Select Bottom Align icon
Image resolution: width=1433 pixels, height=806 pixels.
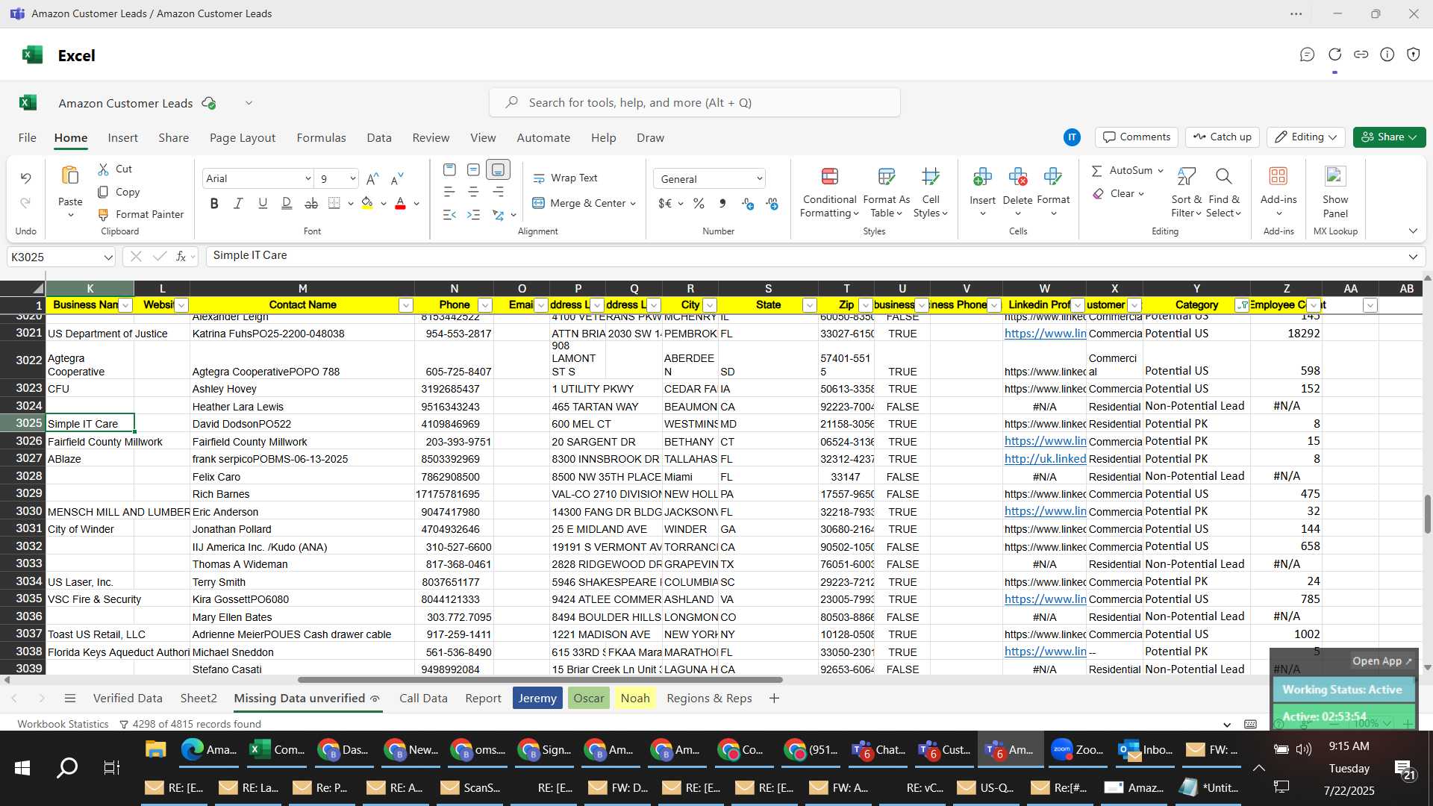click(x=498, y=169)
